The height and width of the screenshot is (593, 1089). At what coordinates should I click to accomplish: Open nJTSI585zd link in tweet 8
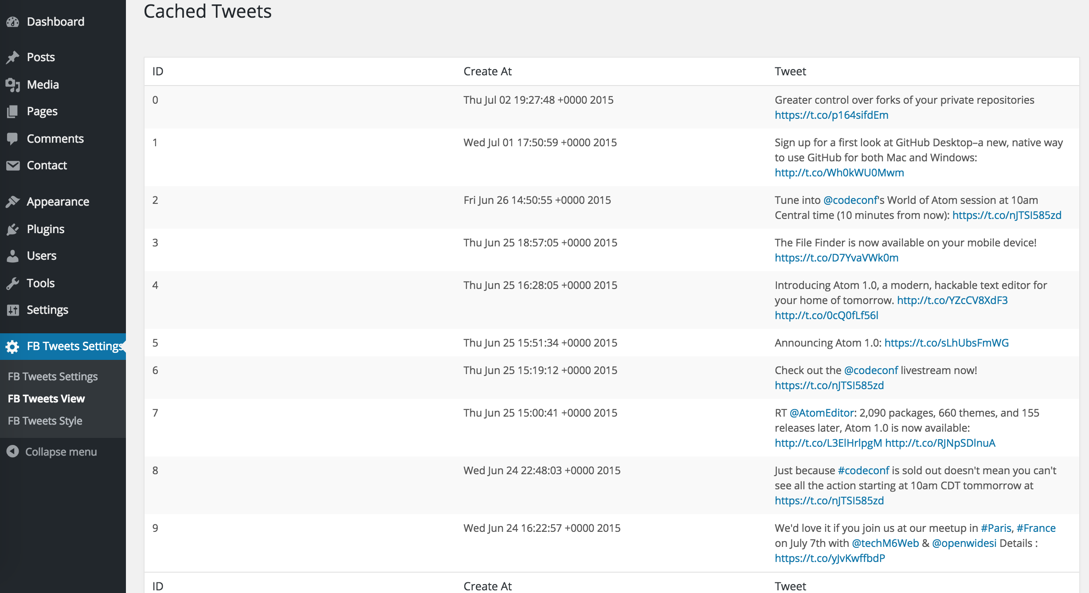[829, 501]
